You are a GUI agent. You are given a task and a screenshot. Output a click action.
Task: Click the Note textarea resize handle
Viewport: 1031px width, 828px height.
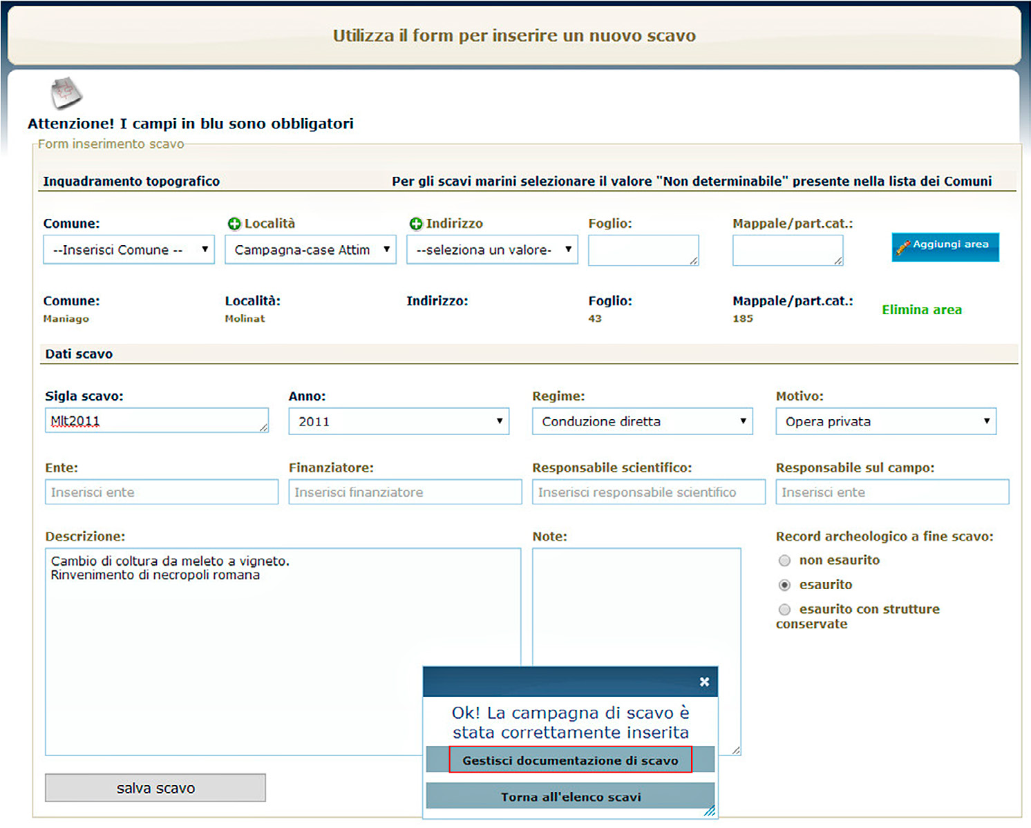tap(736, 750)
